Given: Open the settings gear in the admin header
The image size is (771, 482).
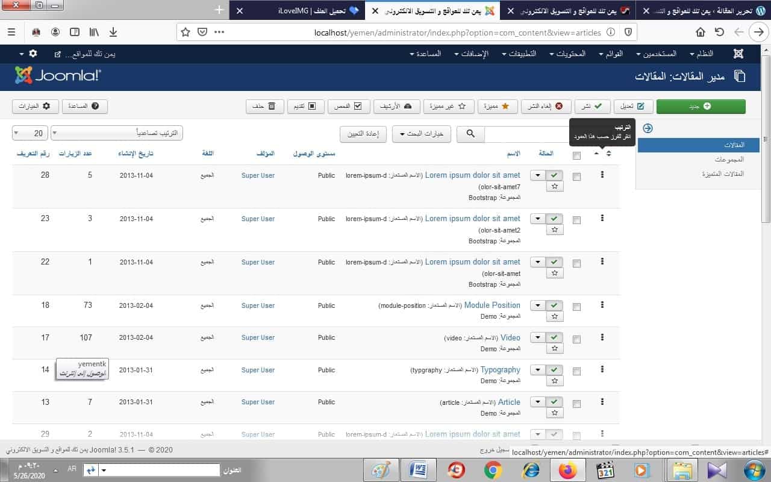Looking at the screenshot, I should [x=33, y=54].
